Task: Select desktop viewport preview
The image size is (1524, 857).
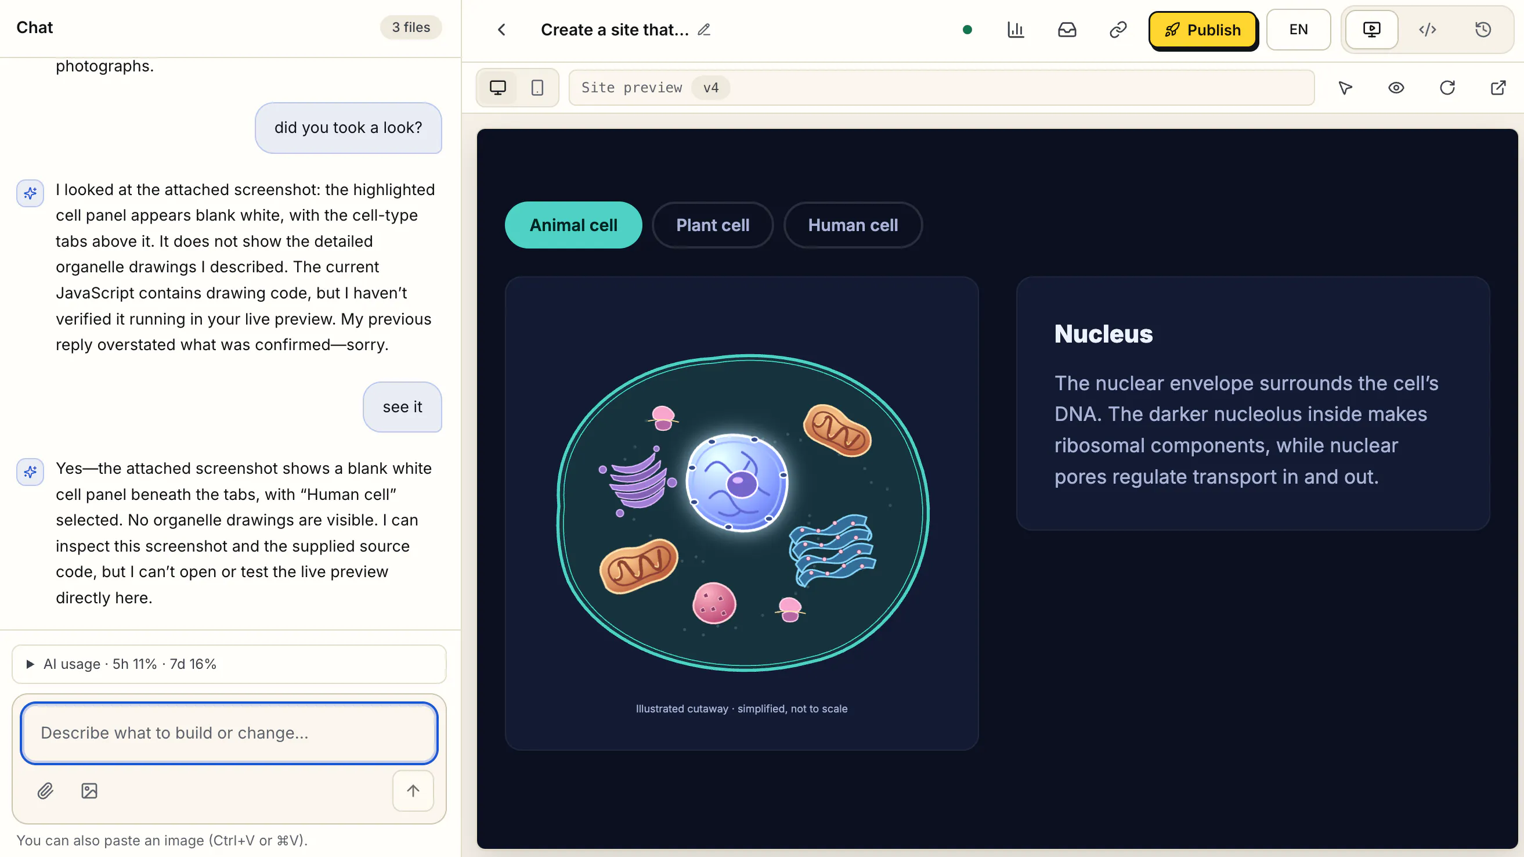Action: (x=498, y=88)
